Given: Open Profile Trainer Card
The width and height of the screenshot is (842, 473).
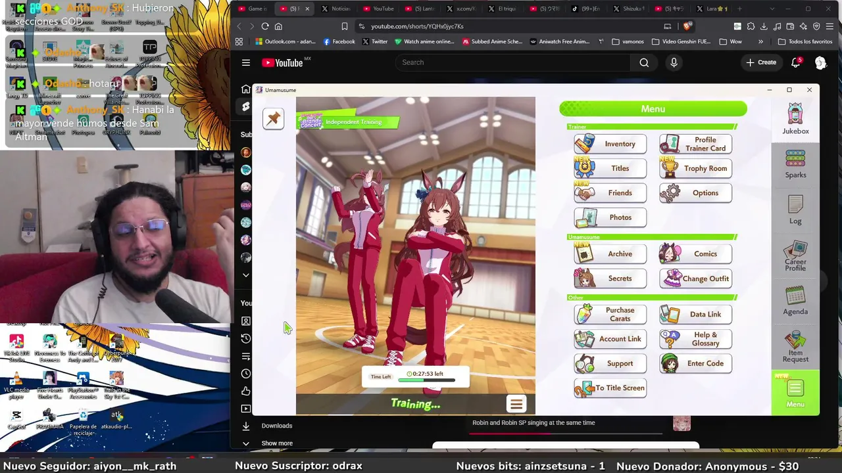Looking at the screenshot, I should coord(695,144).
